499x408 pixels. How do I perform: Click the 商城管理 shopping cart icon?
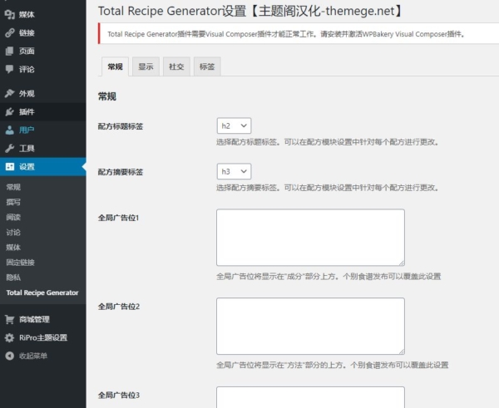pyautogui.click(x=9, y=319)
